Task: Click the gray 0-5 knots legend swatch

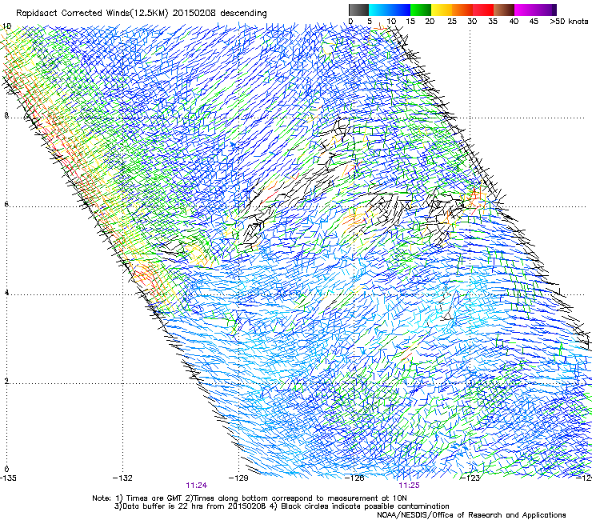Action: (358, 10)
